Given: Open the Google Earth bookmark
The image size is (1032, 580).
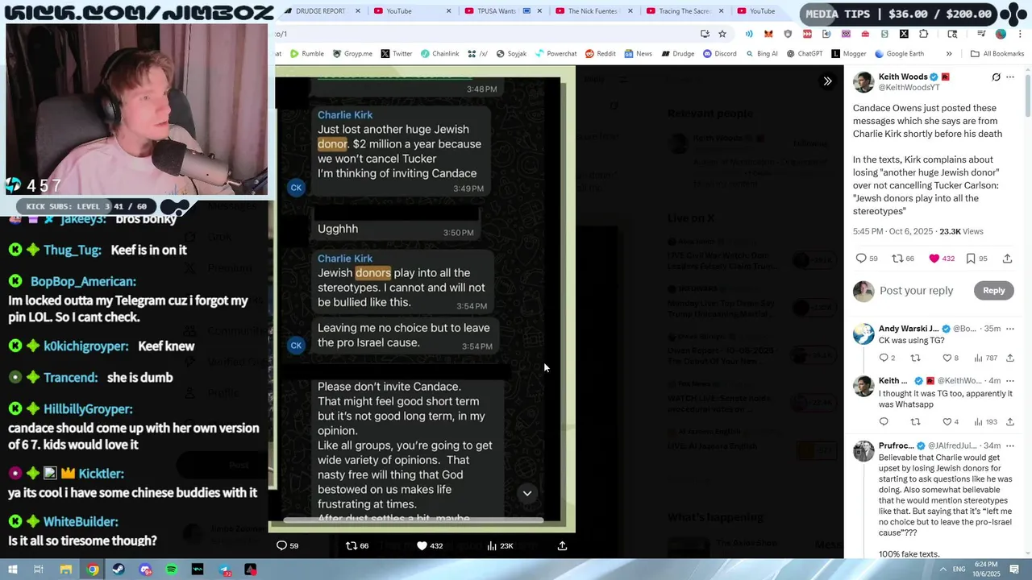Looking at the screenshot, I should pos(899,54).
